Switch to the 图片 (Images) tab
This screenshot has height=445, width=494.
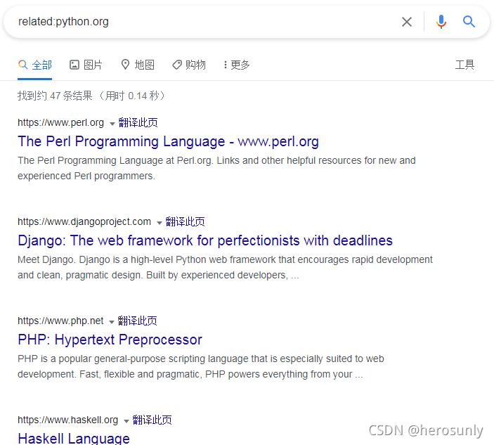coord(86,65)
